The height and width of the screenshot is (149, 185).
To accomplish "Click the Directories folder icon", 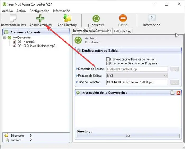I will click(7, 136).
